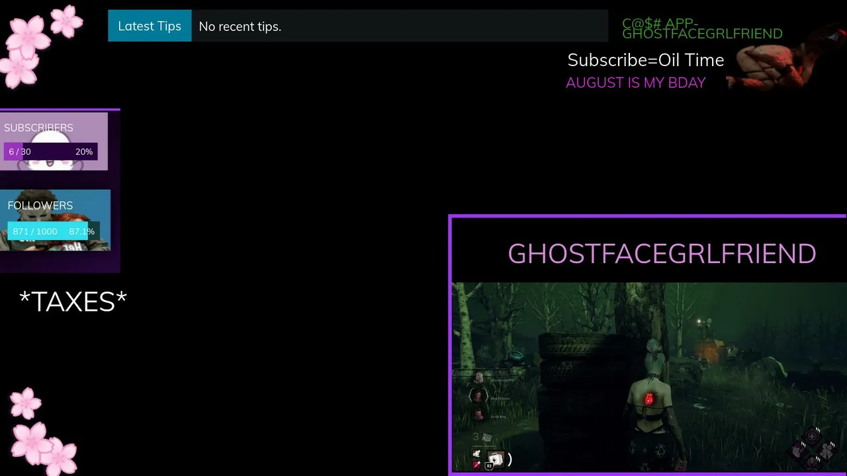Click the 20% subscriber goal value

coord(84,151)
